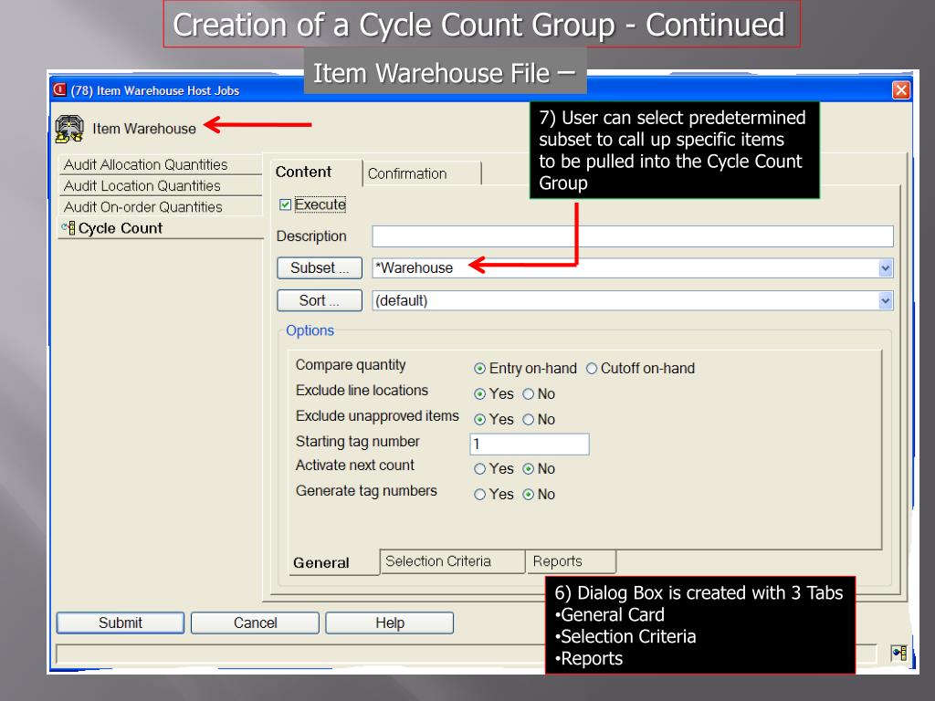Click the application icon in title bar
The height and width of the screenshot is (701, 935).
(59, 90)
